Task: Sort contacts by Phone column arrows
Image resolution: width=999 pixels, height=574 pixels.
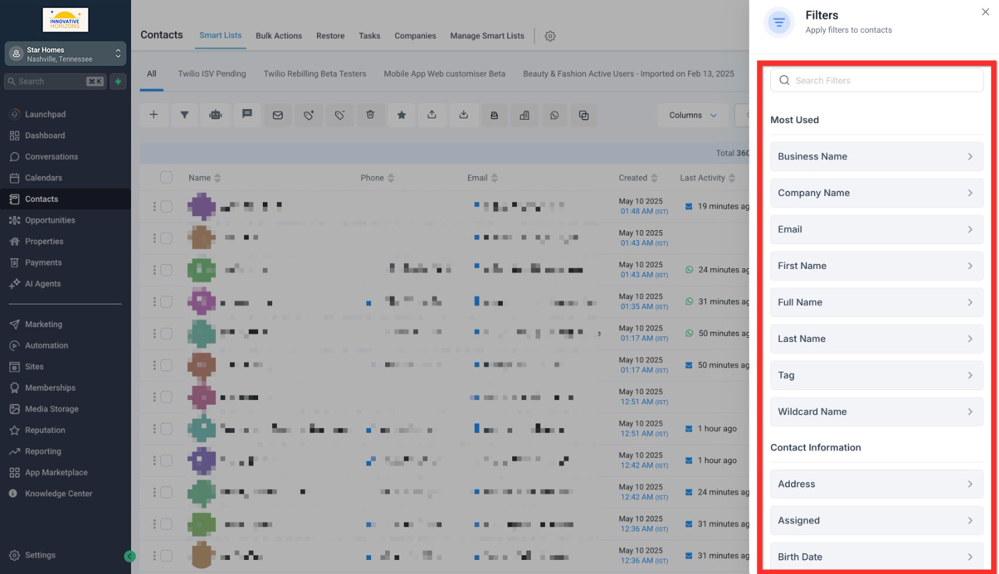Action: click(391, 178)
